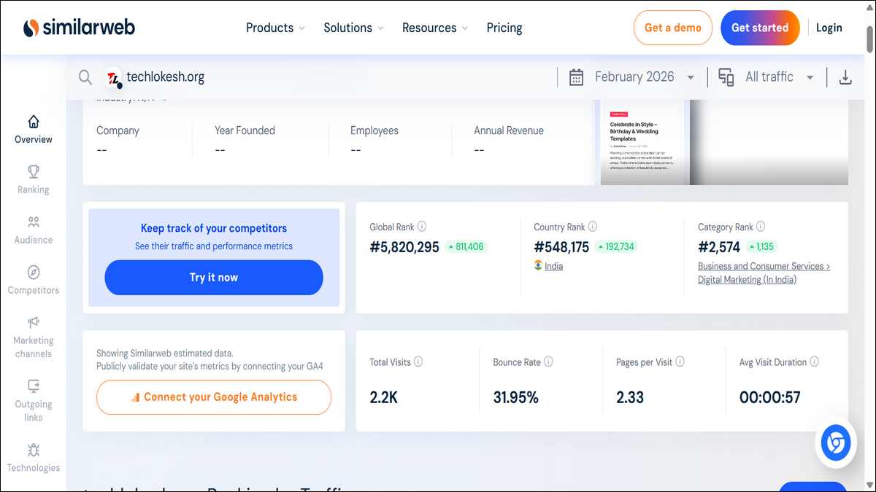Click the Country Rank value #548,175
Viewport: 876px width, 492px height.
561,247
